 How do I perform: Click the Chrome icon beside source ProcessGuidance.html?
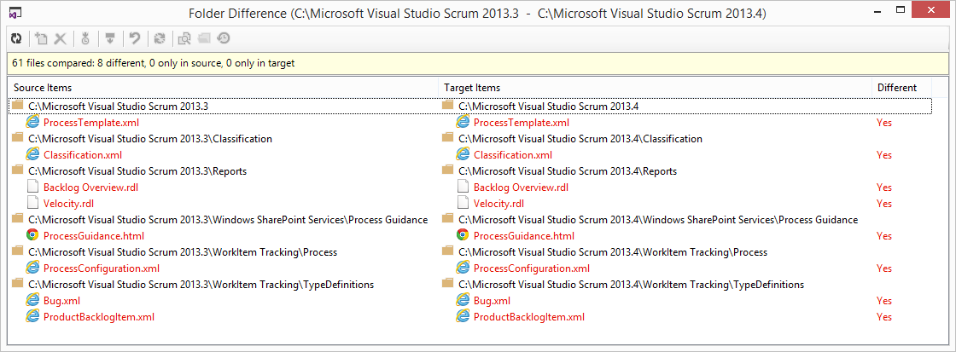[32, 235]
